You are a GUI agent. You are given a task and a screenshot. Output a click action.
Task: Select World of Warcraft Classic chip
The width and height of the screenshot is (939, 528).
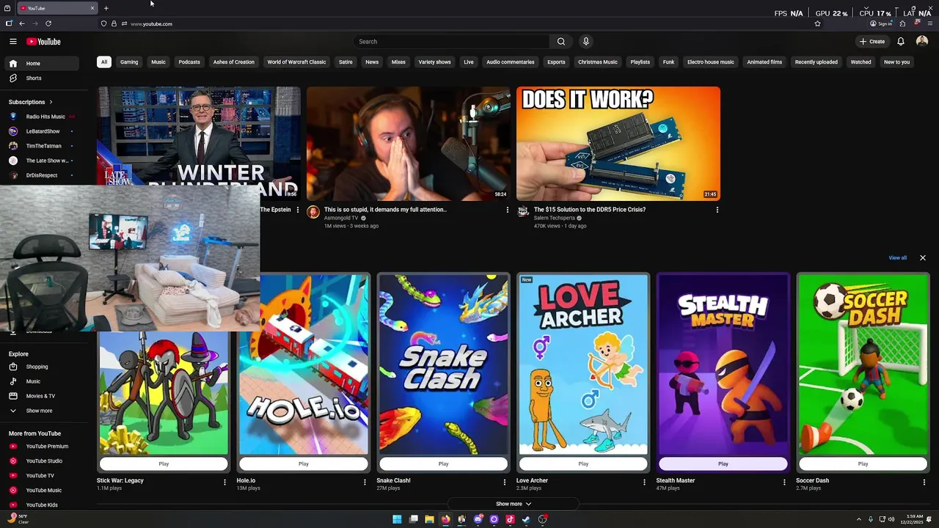pyautogui.click(x=296, y=62)
